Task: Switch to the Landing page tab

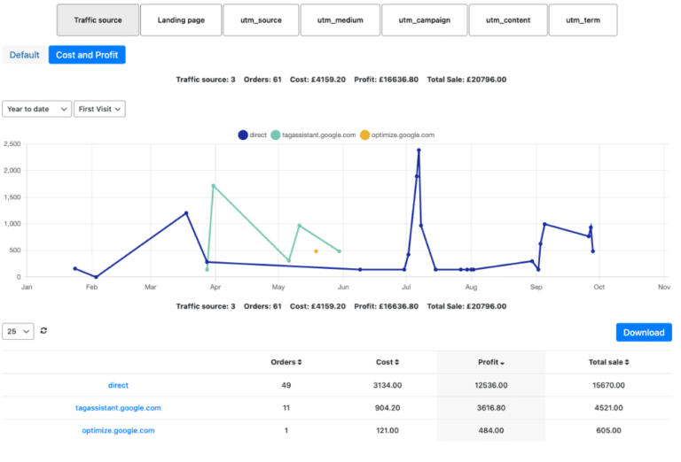Action: (x=181, y=20)
